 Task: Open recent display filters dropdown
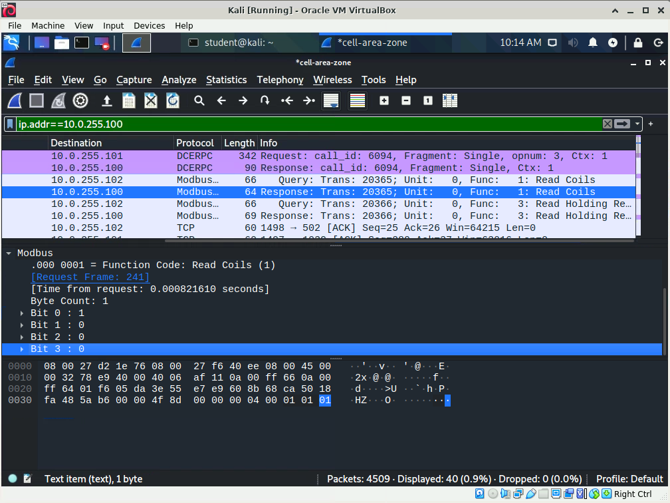[637, 124]
